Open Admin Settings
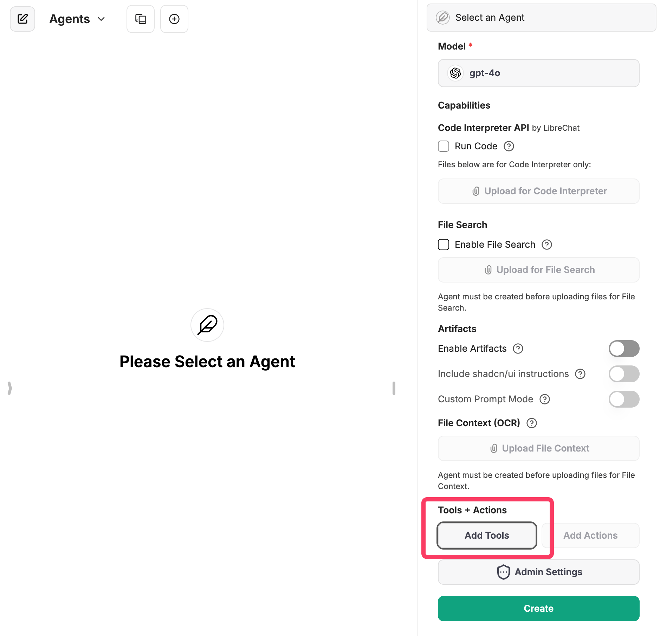The height and width of the screenshot is (636, 660). pos(538,572)
